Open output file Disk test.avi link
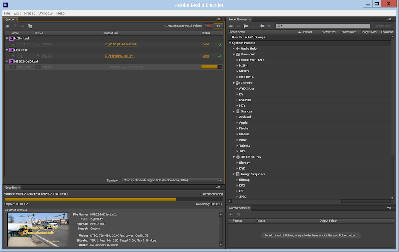The width and height of the screenshot is (399, 252). point(119,56)
